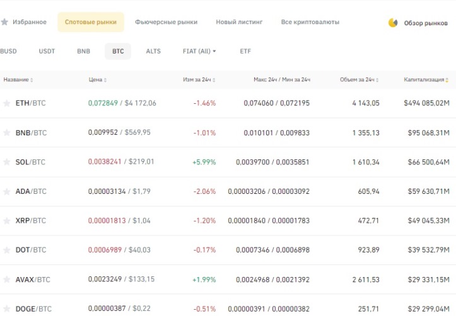Favorite the XRP/BTC pair star
456x316 pixels.
click(6, 221)
